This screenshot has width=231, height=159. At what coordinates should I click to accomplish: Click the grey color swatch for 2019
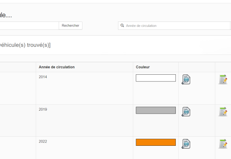[156, 110]
